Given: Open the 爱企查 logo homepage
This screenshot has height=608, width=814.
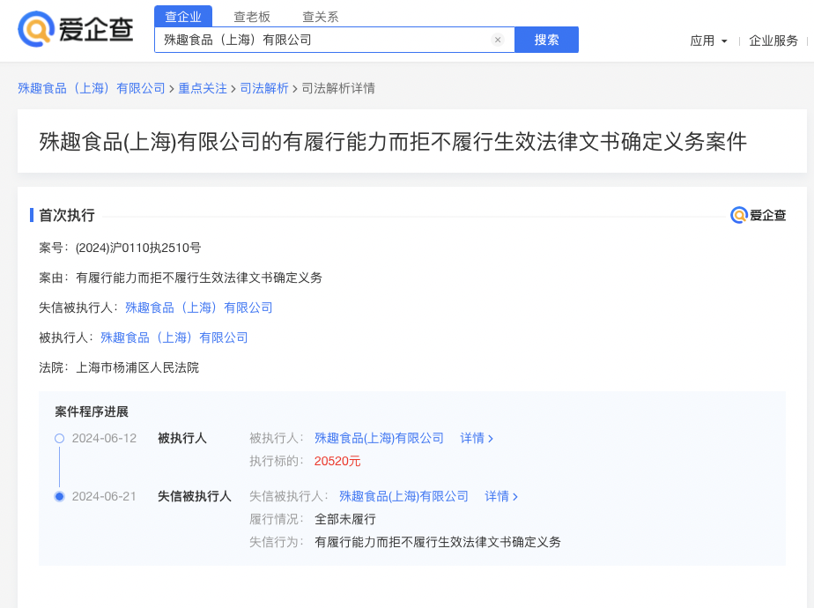Looking at the screenshot, I should 76,29.
